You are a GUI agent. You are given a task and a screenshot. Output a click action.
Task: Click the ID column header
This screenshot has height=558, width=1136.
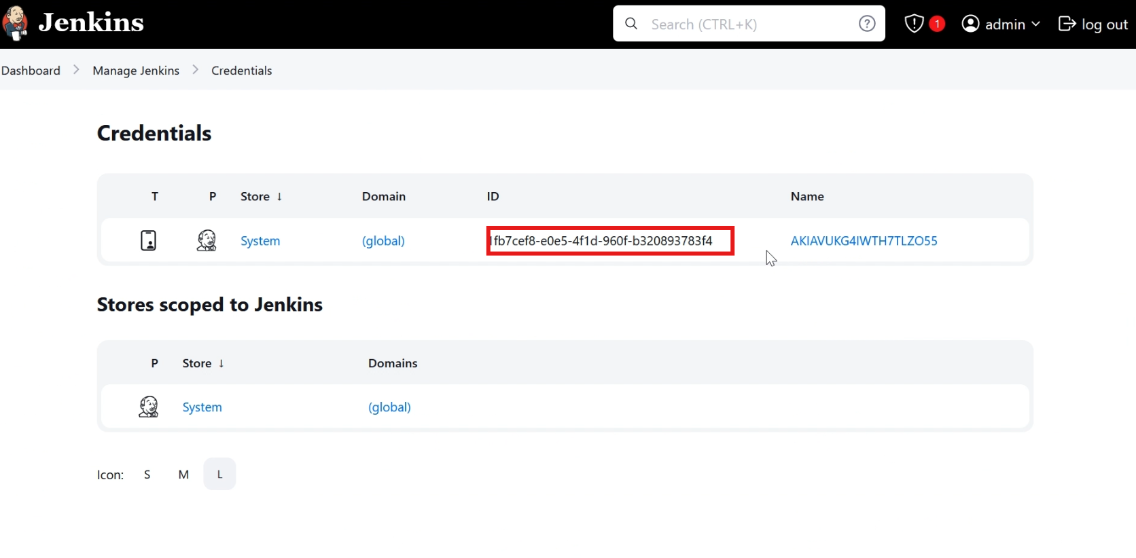(493, 196)
